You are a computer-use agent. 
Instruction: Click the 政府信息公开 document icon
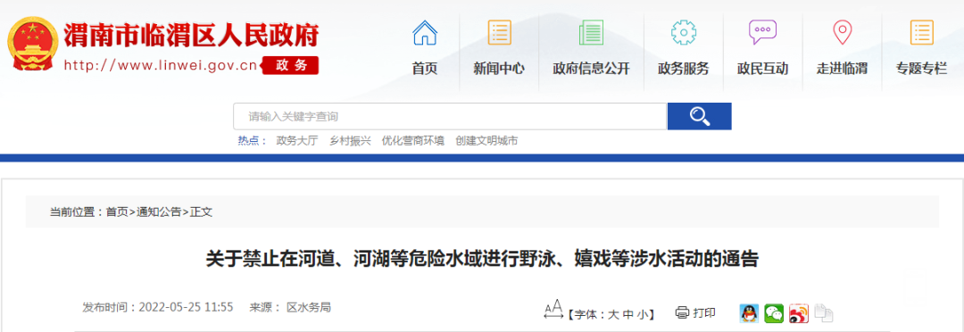pyautogui.click(x=591, y=32)
